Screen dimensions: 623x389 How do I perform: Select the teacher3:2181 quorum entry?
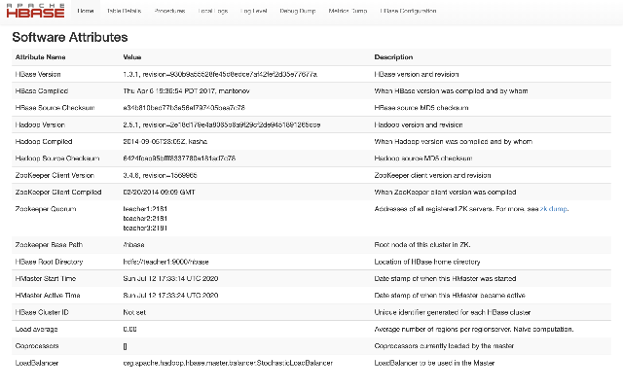point(145,228)
